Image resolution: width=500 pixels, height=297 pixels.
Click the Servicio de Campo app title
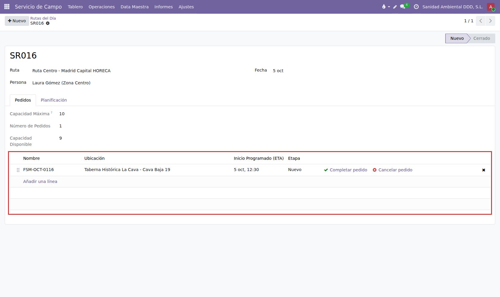point(38,7)
